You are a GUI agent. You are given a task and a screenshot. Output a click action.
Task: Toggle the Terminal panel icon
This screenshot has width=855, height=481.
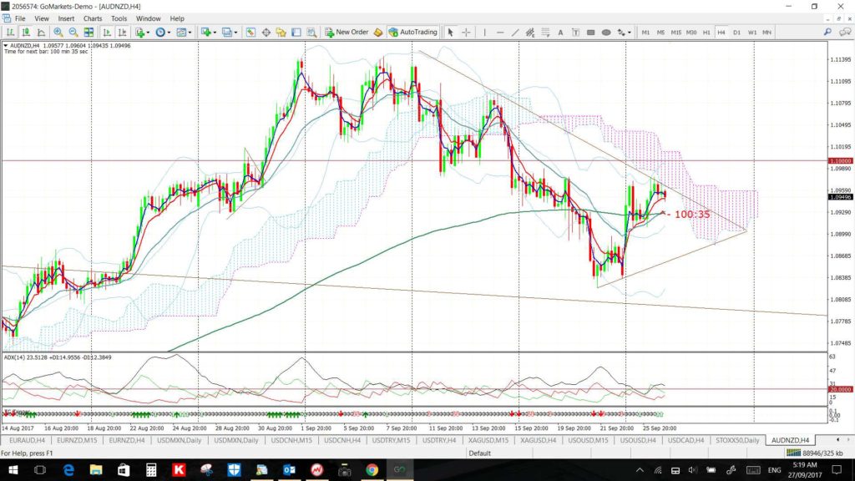click(x=296, y=33)
